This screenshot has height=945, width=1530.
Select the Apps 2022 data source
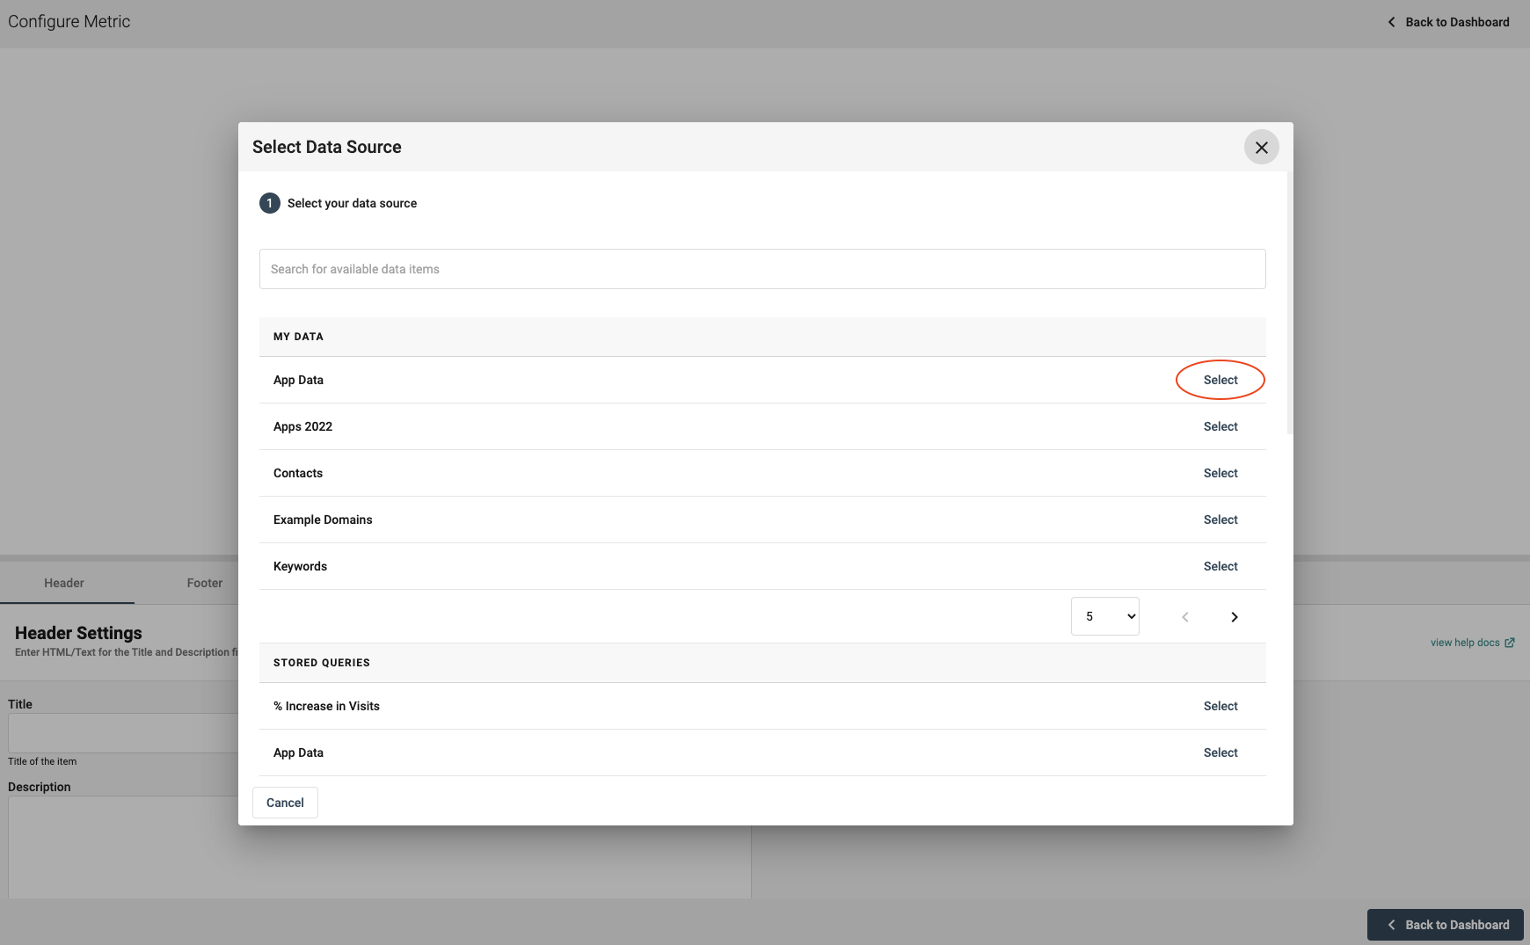[x=1220, y=426]
